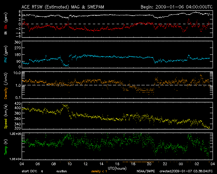This screenshot has width=217, height=174.
Task: Click the '12' hour label on time axis
Action: [85, 164]
